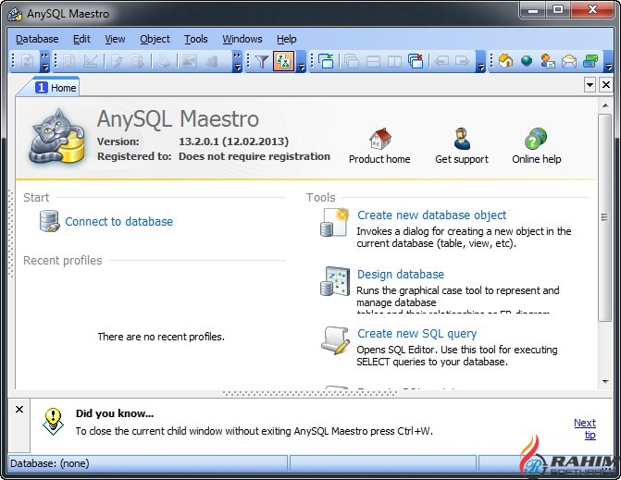The image size is (621, 480).
Task: Click the Connect to database server icon
Action: (49, 221)
